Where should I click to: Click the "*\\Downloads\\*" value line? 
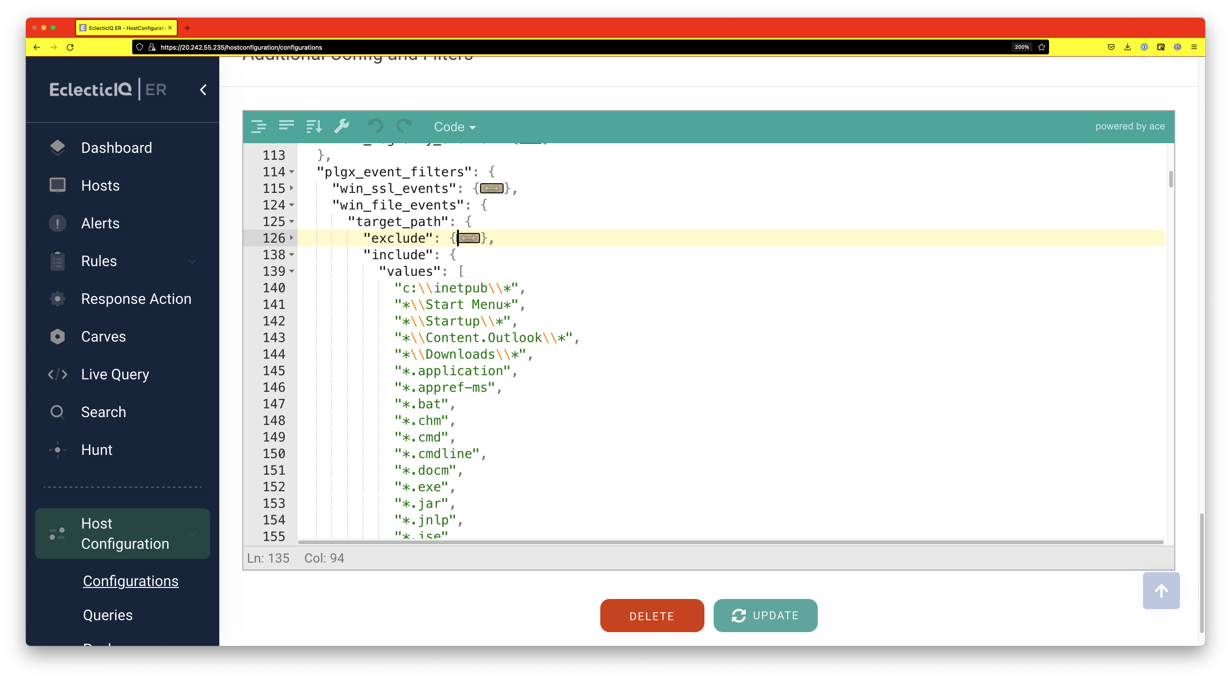point(460,355)
